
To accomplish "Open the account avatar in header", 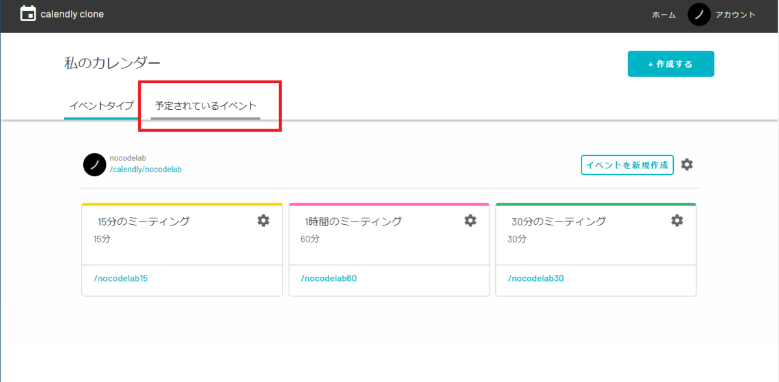I will pyautogui.click(x=699, y=14).
